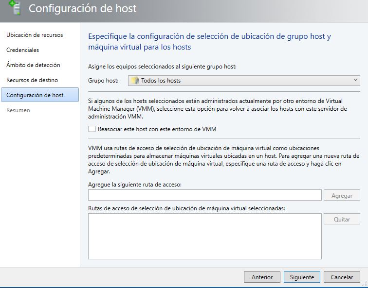Enable Reasociar este host con este entorno checkbox
368x288 pixels.
92,129
